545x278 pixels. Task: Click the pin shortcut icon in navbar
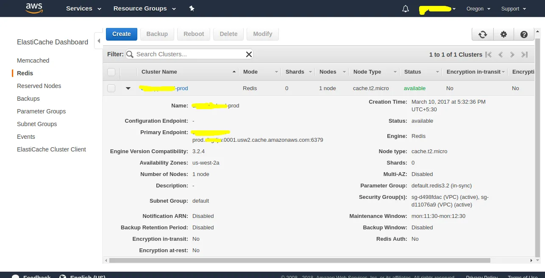[192, 8]
